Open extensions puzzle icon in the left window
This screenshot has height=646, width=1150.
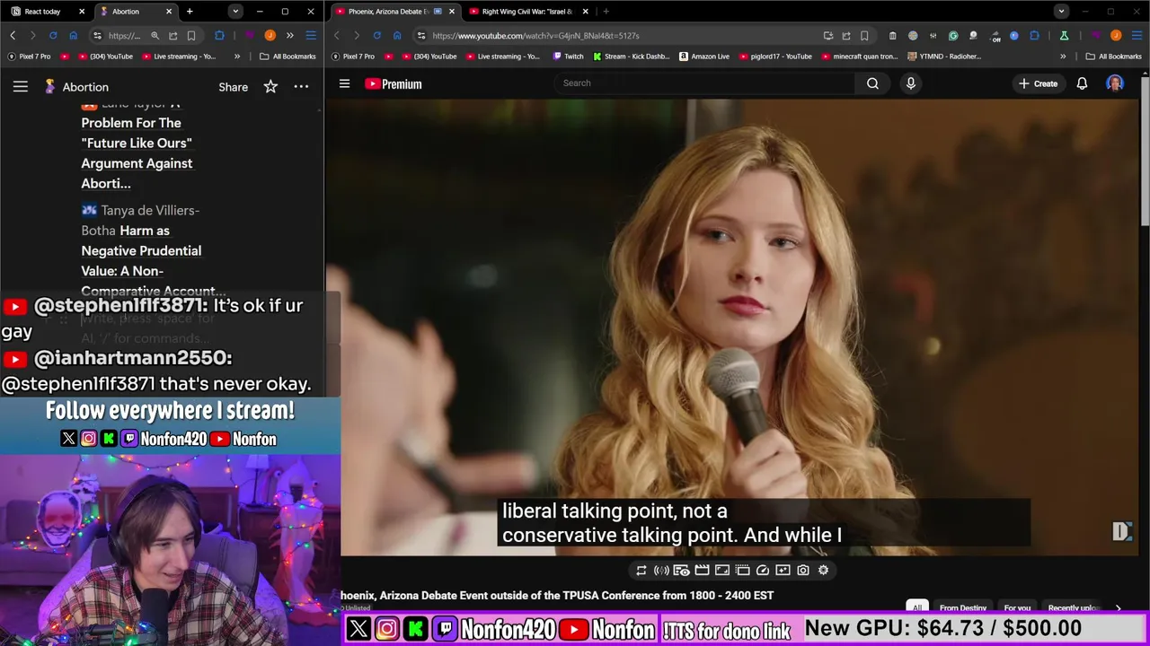(219, 35)
